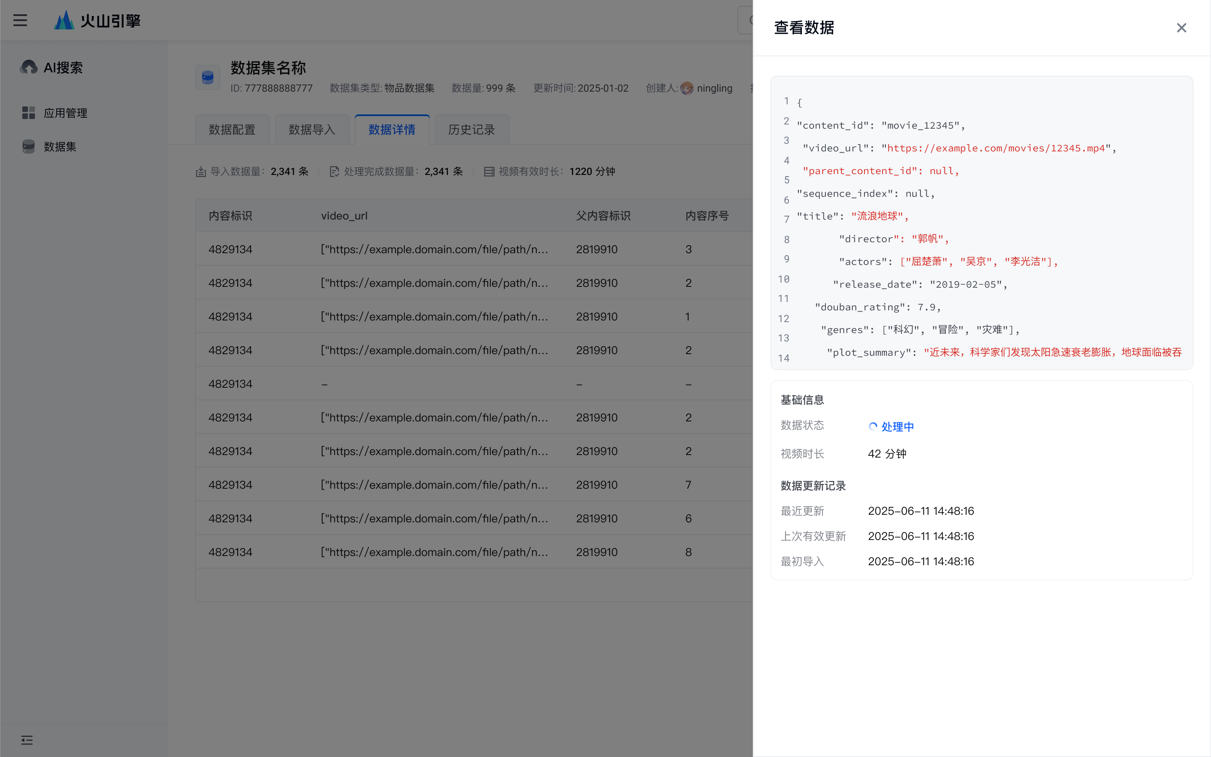Select the 数据详情 tab
This screenshot has width=1211, height=757.
pos(392,130)
